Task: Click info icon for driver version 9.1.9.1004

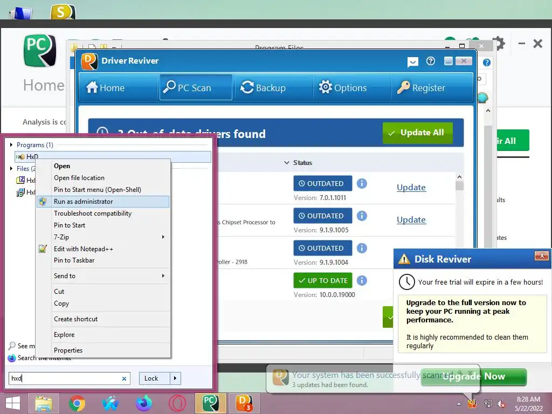Action: pos(362,248)
